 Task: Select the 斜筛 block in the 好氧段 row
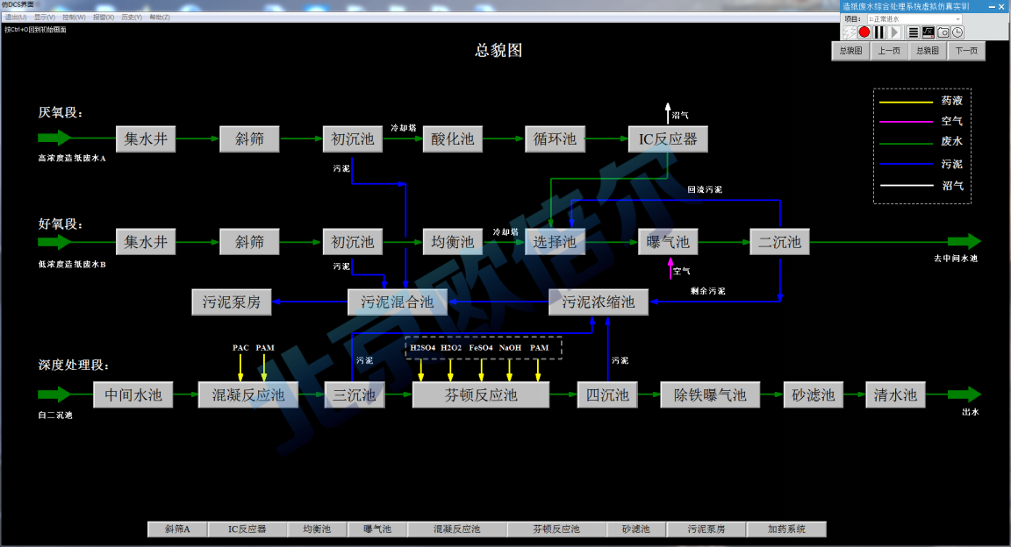pos(249,242)
